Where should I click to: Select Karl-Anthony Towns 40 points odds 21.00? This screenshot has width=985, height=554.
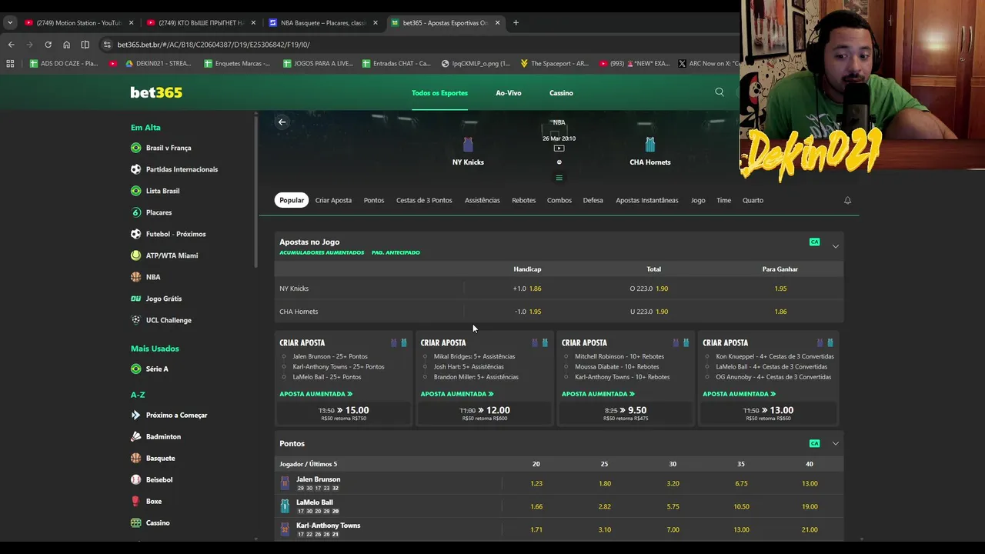click(810, 529)
